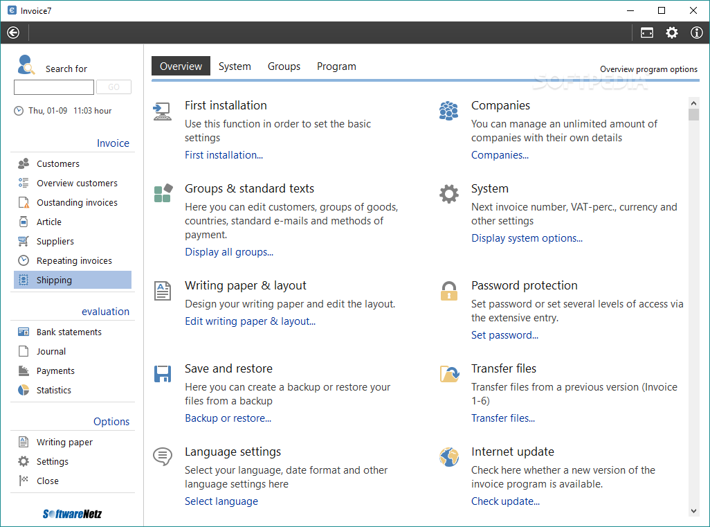Click the Set password... link
The height and width of the screenshot is (527, 710).
[504, 335]
